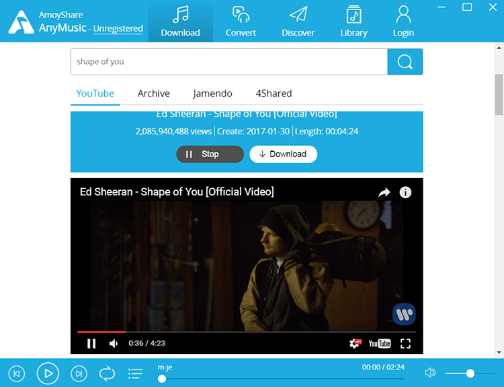Maximize the AnyMusic window
504x387 pixels.
pos(467,7)
